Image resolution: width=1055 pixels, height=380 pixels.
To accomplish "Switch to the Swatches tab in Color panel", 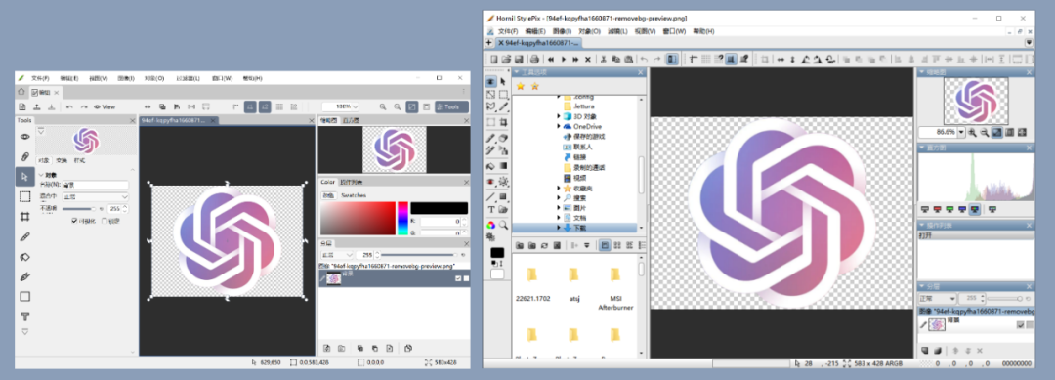I will pyautogui.click(x=354, y=195).
